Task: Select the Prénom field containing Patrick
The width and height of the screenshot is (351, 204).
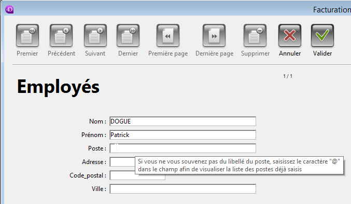Action: [x=182, y=135]
